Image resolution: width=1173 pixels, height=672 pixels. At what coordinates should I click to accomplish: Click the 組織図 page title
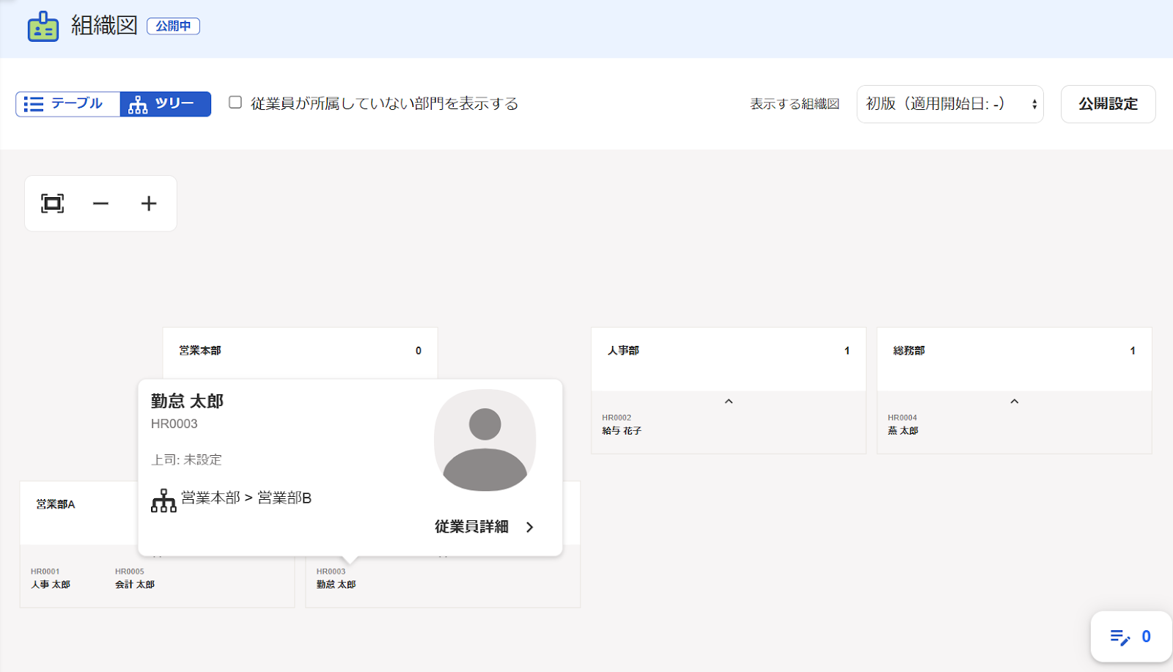[104, 26]
